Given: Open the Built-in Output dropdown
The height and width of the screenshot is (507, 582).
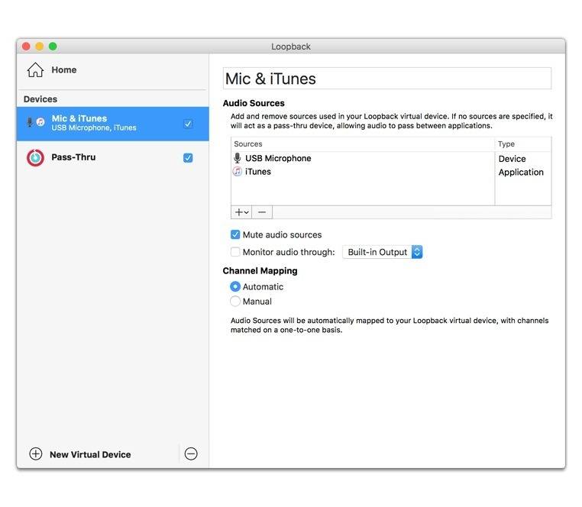Looking at the screenshot, I should 383,252.
